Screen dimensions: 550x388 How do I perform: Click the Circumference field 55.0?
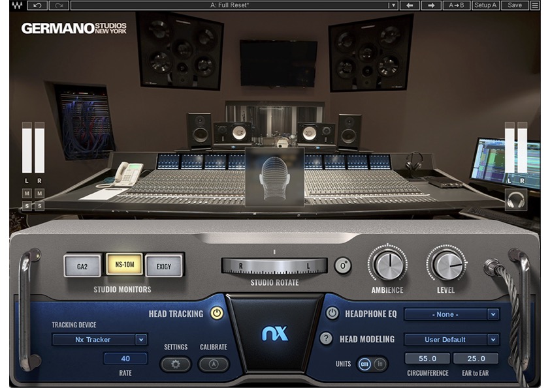click(427, 359)
